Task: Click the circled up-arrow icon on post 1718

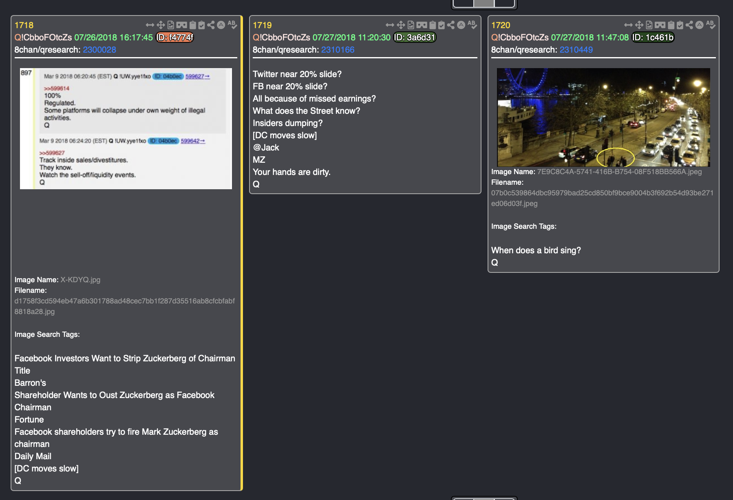Action: click(221, 25)
